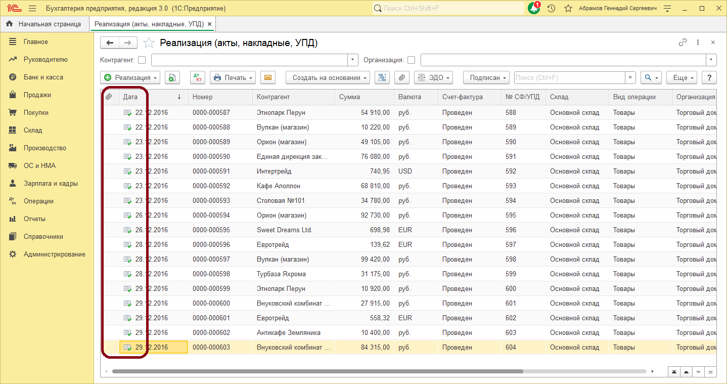Open the history clock icon

pos(552,9)
